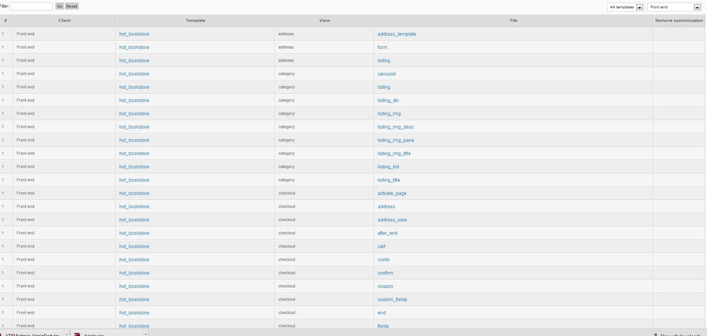The width and height of the screenshot is (707, 336).
Task: Click the Template column header
Action: pyautogui.click(x=195, y=20)
